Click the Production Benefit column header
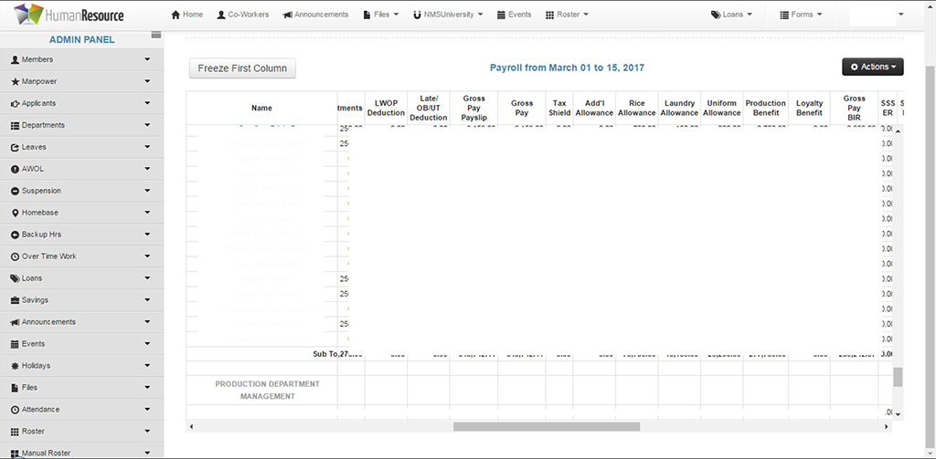The height and width of the screenshot is (459, 936). click(765, 108)
